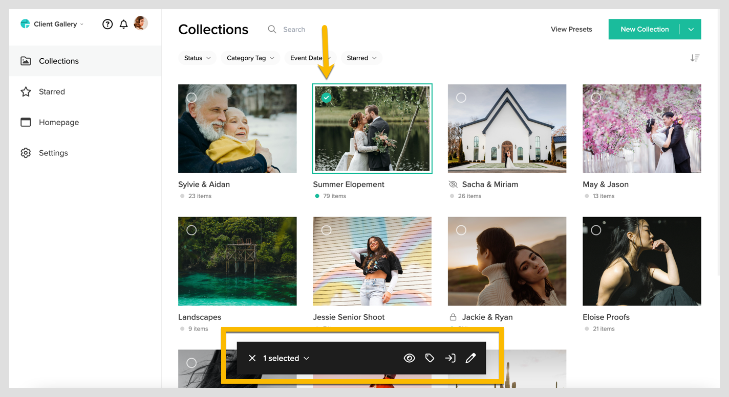Clear selection with the X icon
This screenshot has width=729, height=397.
252,358
